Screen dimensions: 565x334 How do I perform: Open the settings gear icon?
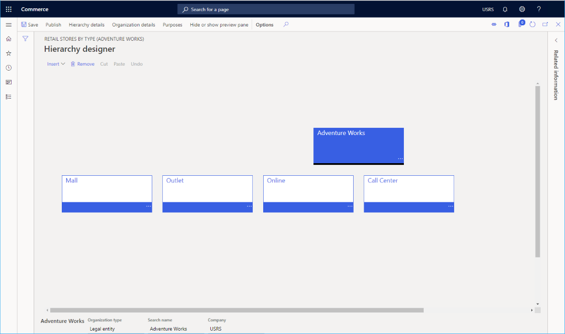pyautogui.click(x=522, y=9)
